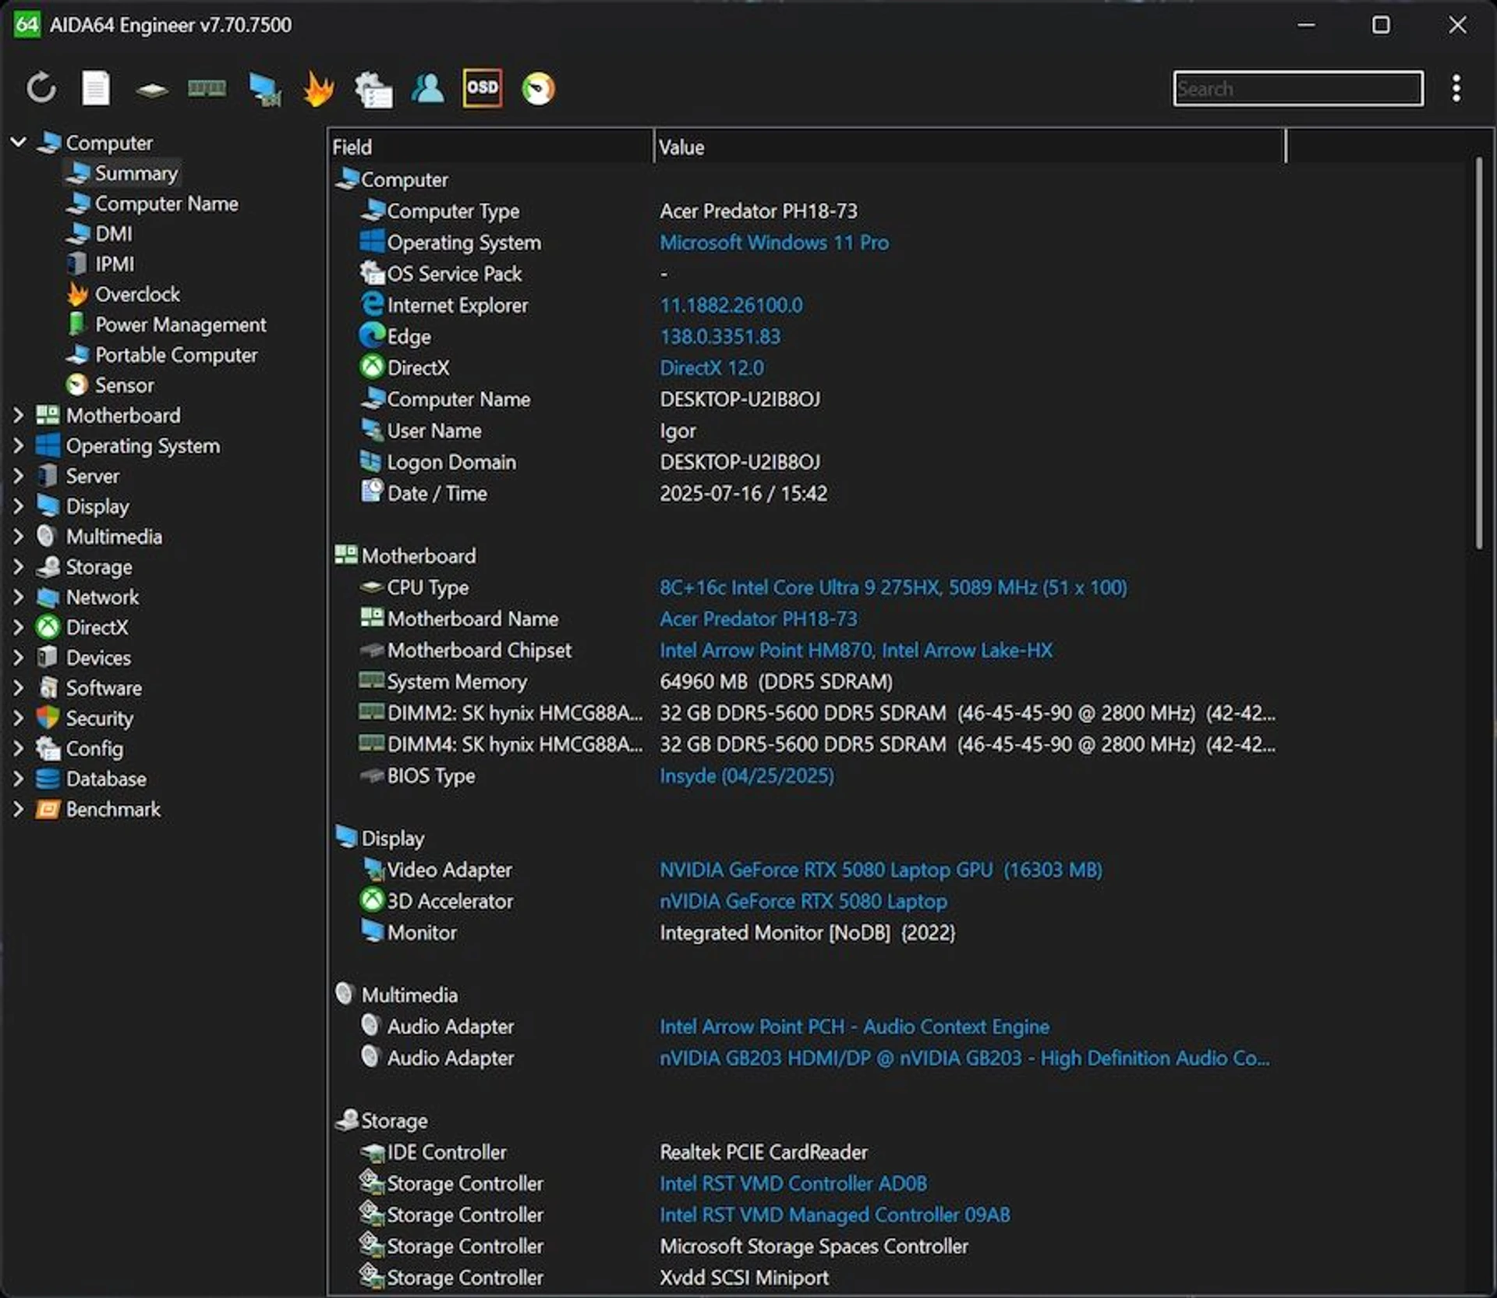Launch the System Stability Test flame icon
This screenshot has height=1298, width=1497.
pos(319,88)
